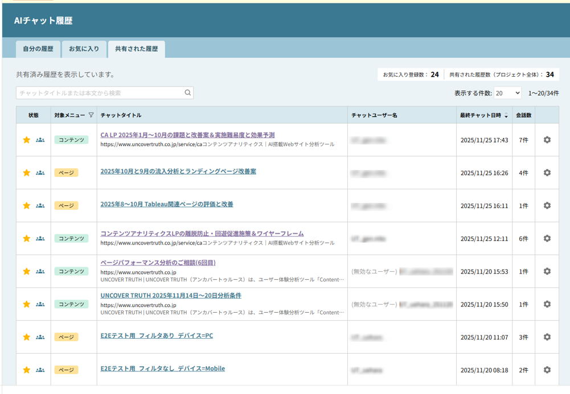Click the chat title search field
570x394 pixels.
pos(100,93)
